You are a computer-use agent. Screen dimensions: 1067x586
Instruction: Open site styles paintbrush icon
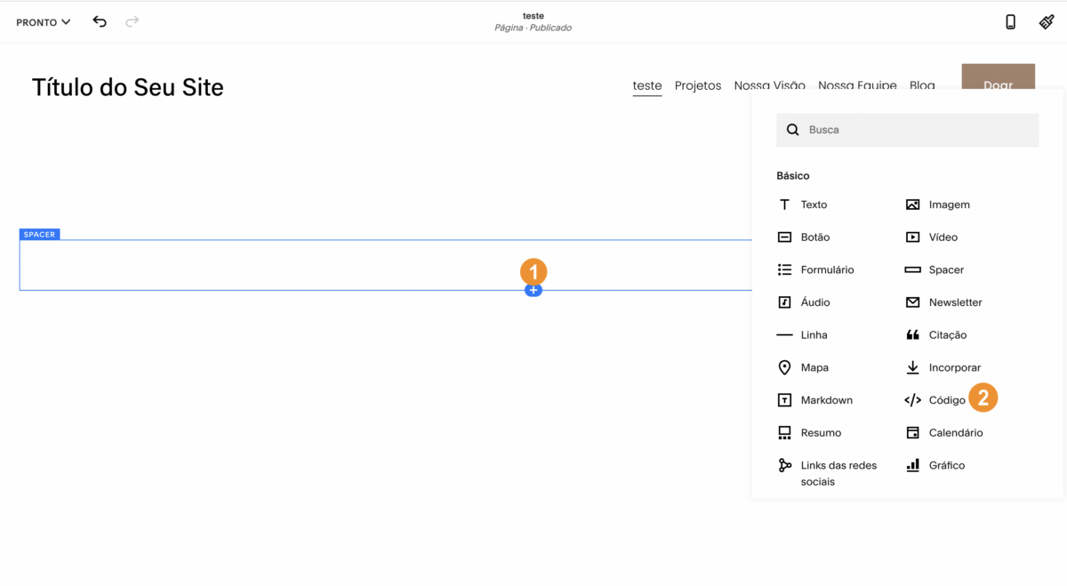1047,22
